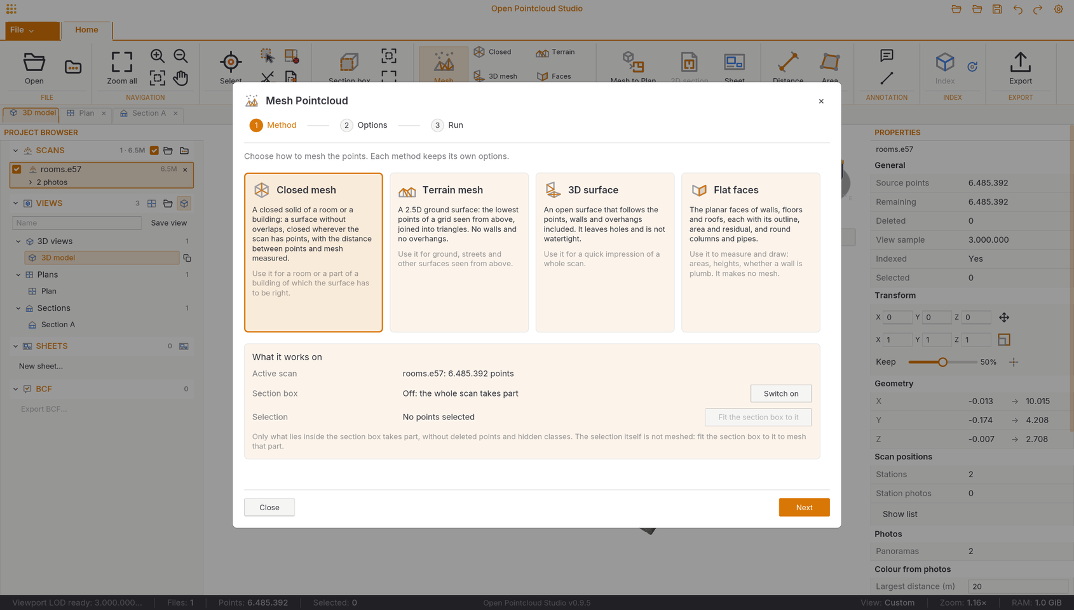
Task: Choose the Flat faces method card
Action: coord(751,252)
